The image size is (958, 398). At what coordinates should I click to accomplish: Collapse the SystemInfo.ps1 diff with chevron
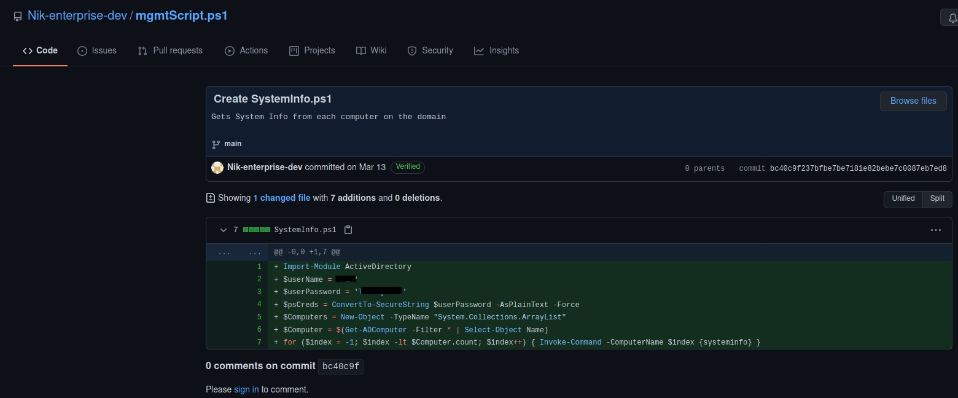pyautogui.click(x=224, y=230)
